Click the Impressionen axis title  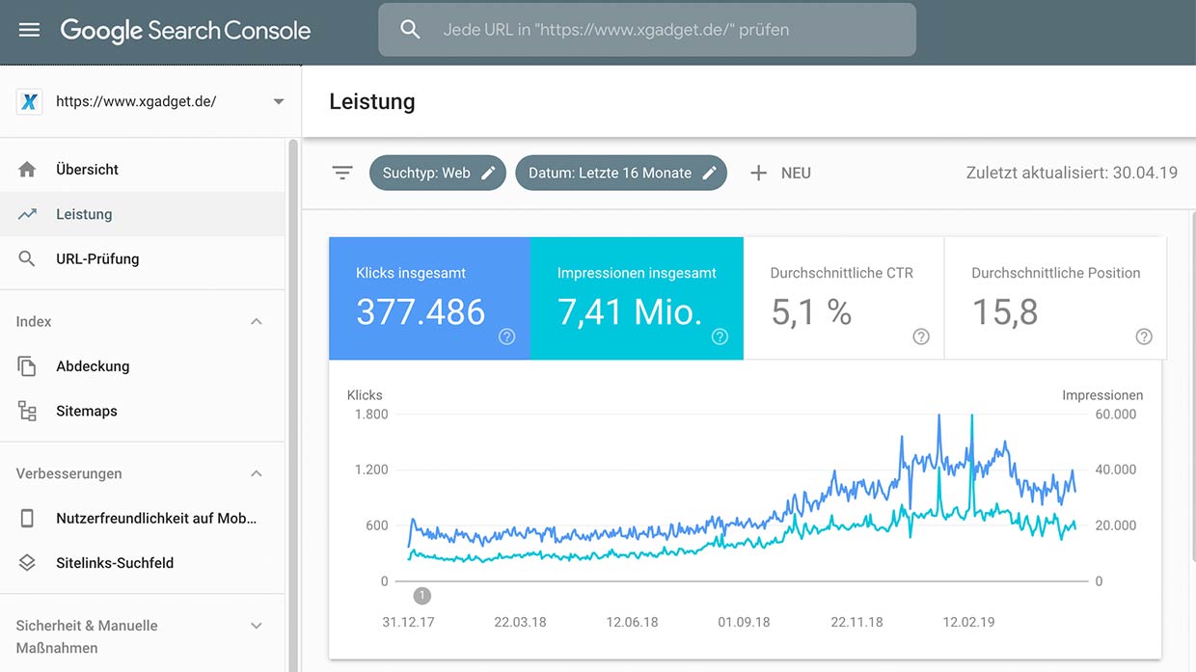[x=1102, y=395]
